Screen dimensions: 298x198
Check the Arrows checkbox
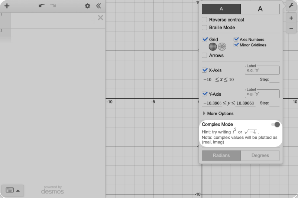[x=204, y=55]
